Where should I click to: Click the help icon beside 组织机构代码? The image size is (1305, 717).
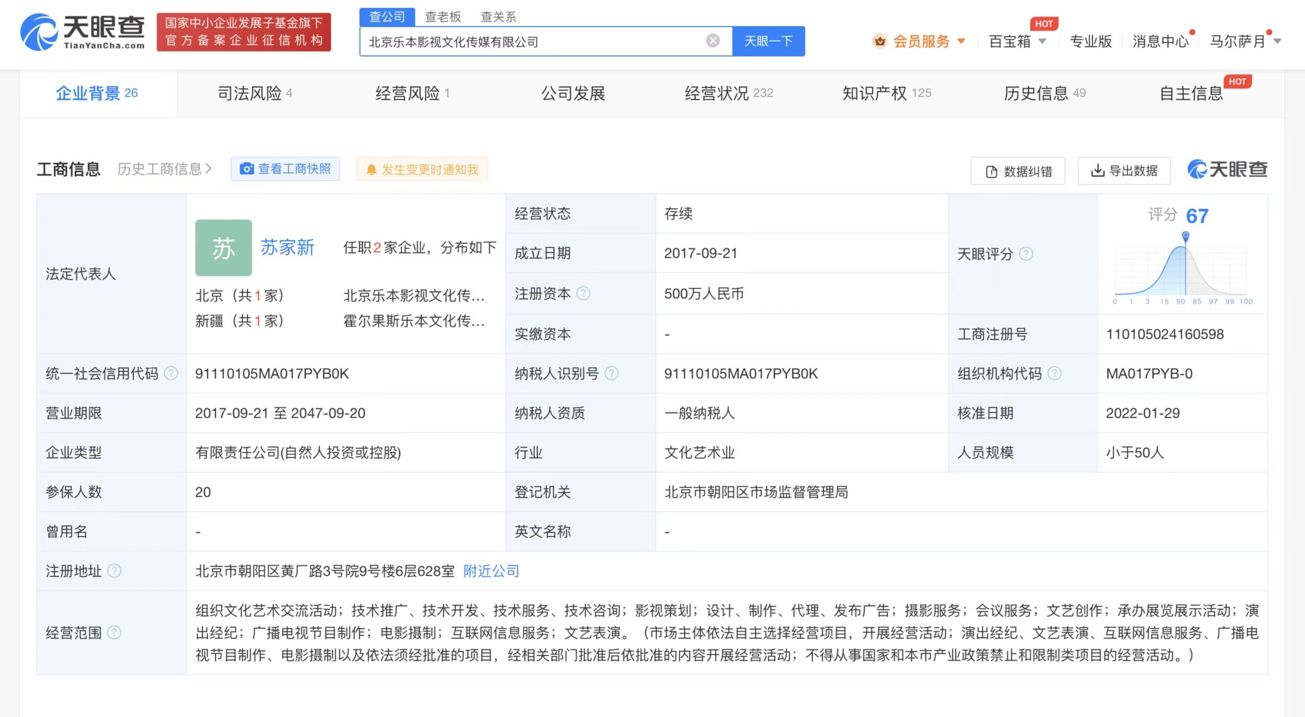tap(1056, 374)
